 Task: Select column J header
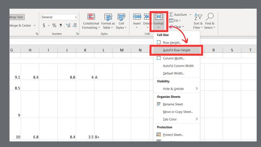(67, 50)
